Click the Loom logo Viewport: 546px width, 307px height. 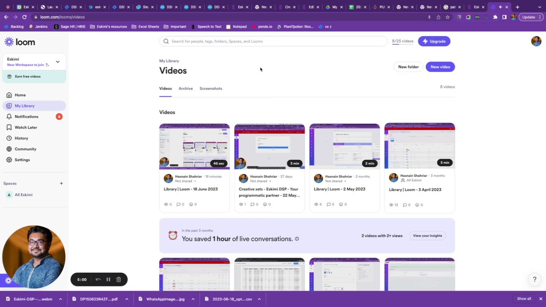20,42
